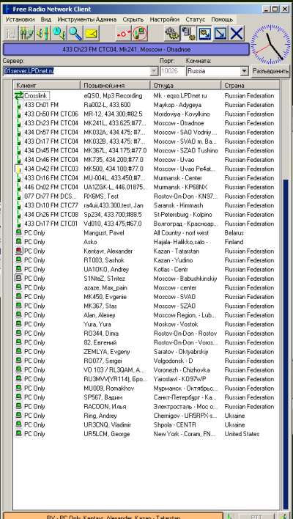Open the yellow envelope message icon
This screenshot has height=519, width=293.
pyautogui.click(x=92, y=34)
